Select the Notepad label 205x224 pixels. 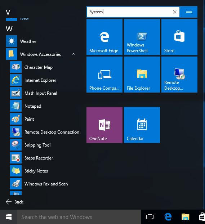(x=33, y=106)
